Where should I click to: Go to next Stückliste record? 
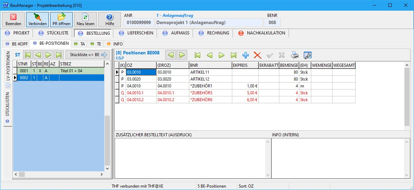point(48,55)
